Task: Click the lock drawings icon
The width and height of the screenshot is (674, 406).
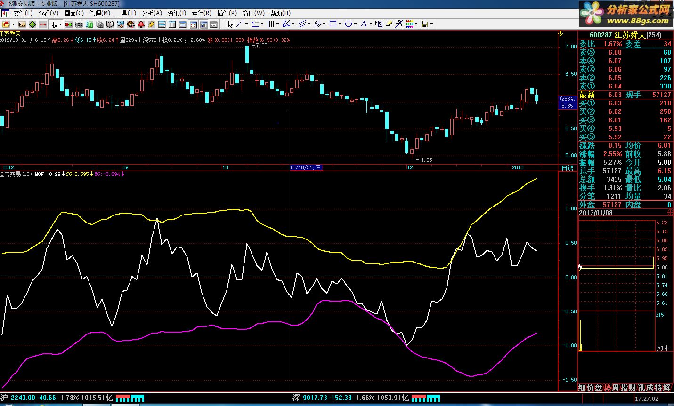Action: (398, 24)
